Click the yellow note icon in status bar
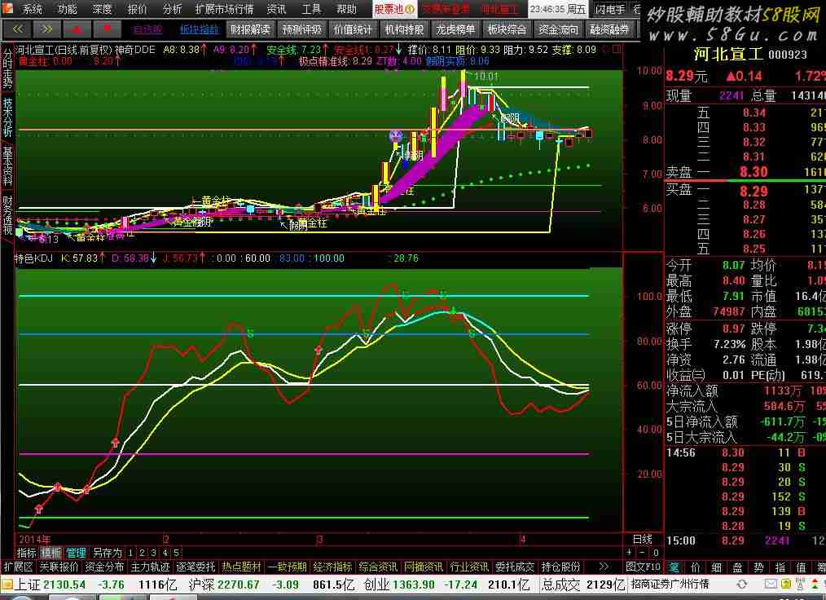 click(786, 585)
